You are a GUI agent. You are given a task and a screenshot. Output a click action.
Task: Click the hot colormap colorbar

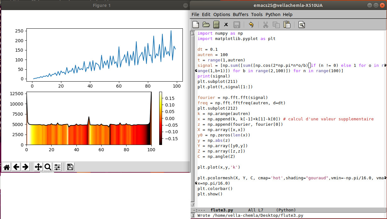click(x=161, y=118)
